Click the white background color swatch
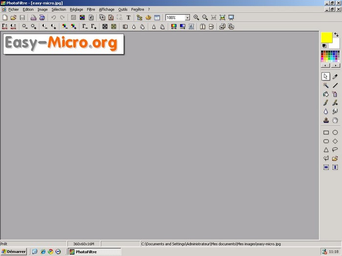The width and height of the screenshot is (342, 256). tap(336, 45)
